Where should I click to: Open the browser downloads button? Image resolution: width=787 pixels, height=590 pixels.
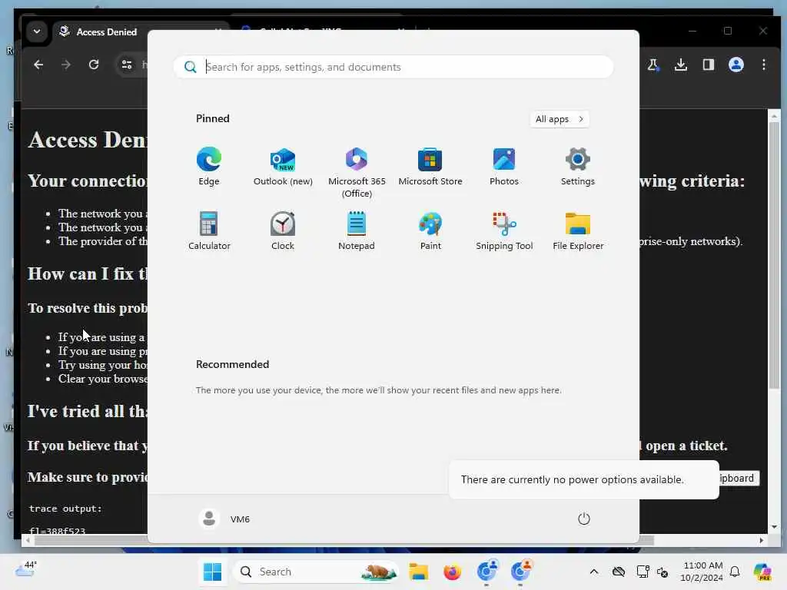(x=681, y=65)
